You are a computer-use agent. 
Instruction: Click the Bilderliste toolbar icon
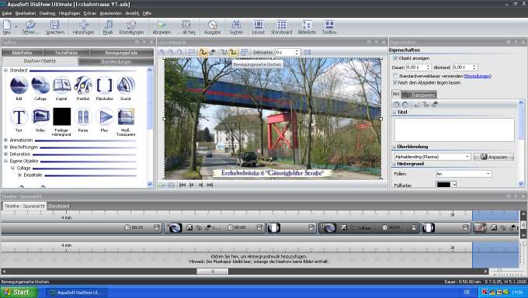point(307,27)
